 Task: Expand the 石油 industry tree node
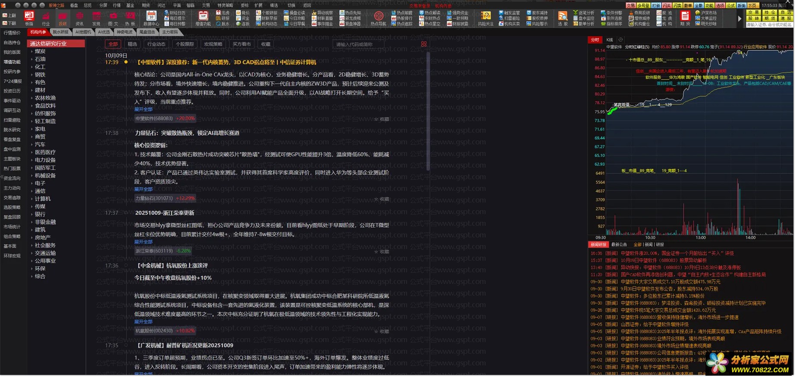(32, 59)
